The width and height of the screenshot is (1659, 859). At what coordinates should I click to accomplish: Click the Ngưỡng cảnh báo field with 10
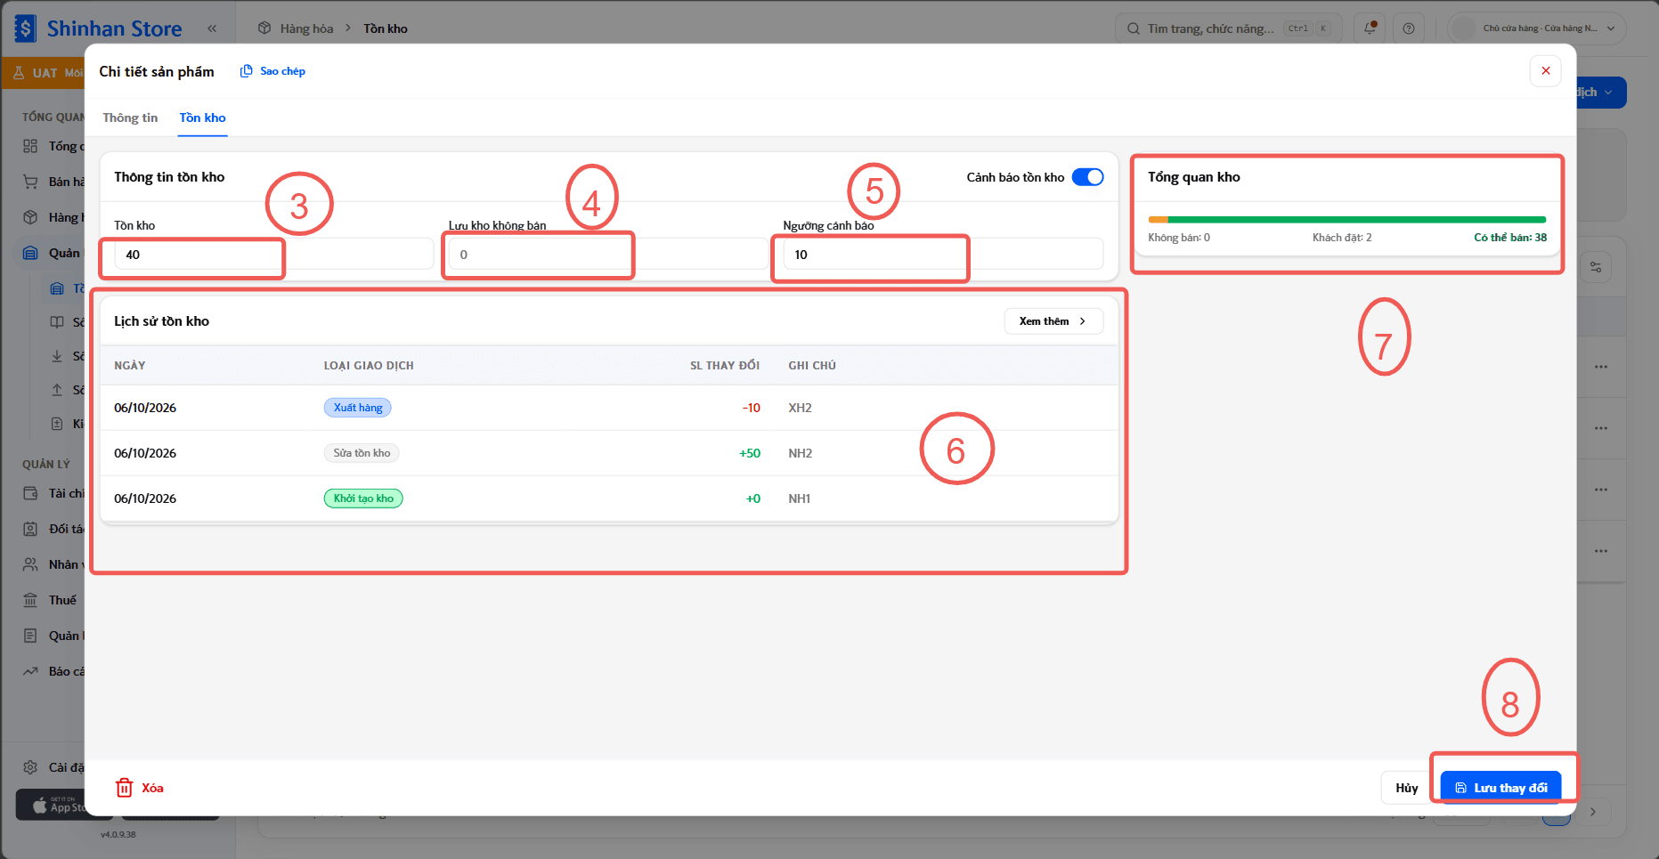point(943,255)
